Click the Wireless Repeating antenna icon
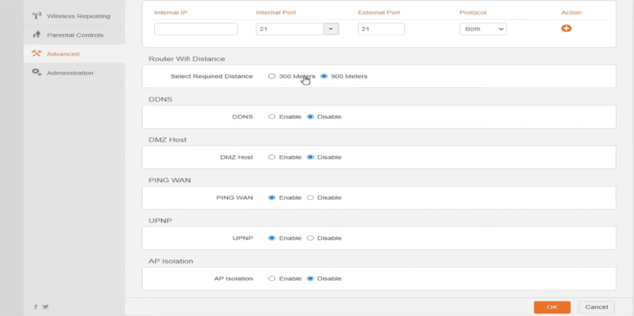 pyautogui.click(x=36, y=15)
